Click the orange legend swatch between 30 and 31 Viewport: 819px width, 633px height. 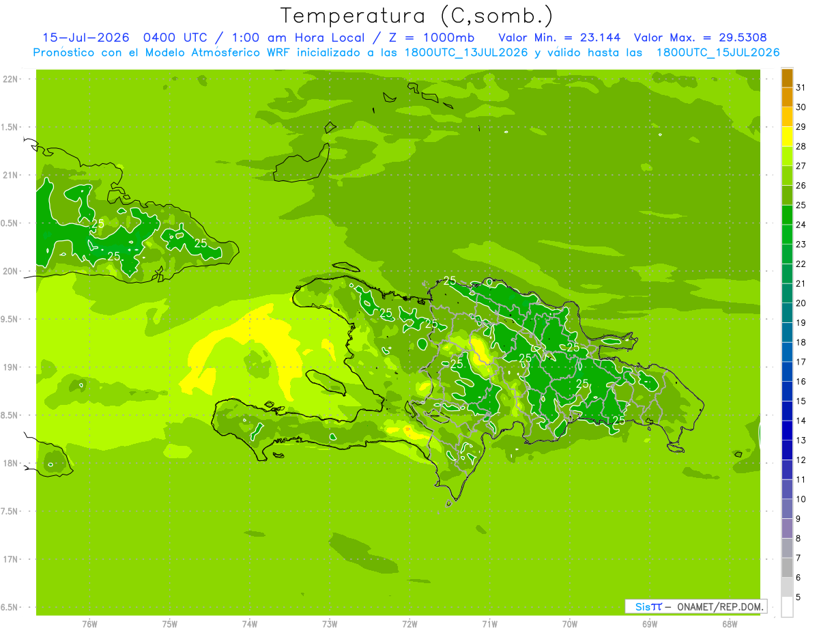tap(787, 98)
